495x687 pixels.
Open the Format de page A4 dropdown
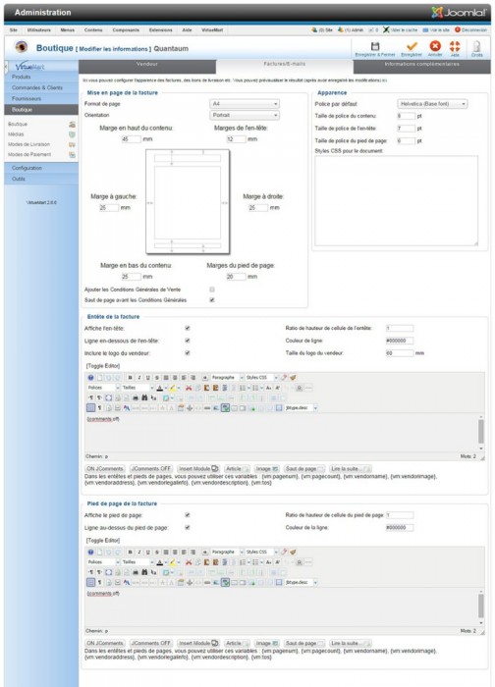245,104
